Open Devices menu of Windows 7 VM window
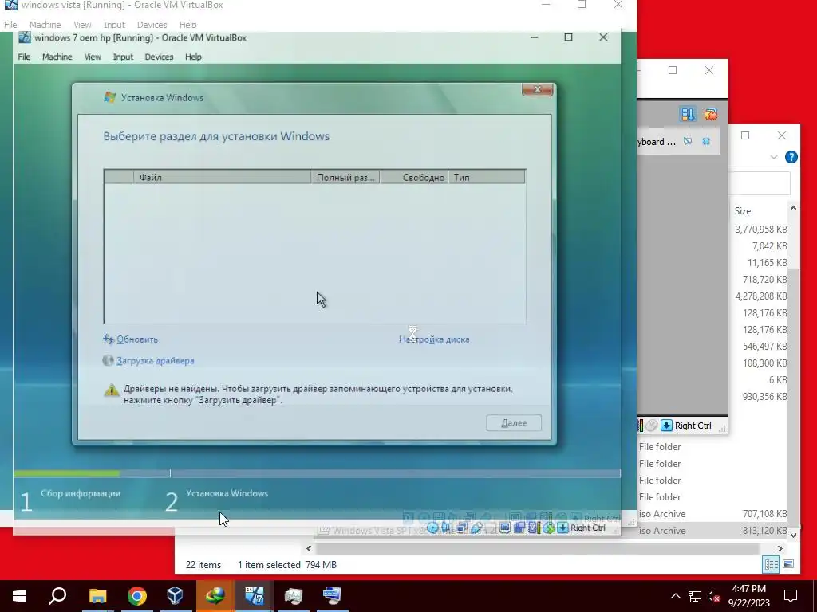Viewport: 817px width, 612px height. (x=159, y=57)
